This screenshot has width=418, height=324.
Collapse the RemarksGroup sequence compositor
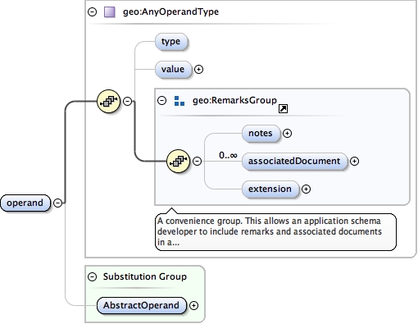pos(198,161)
